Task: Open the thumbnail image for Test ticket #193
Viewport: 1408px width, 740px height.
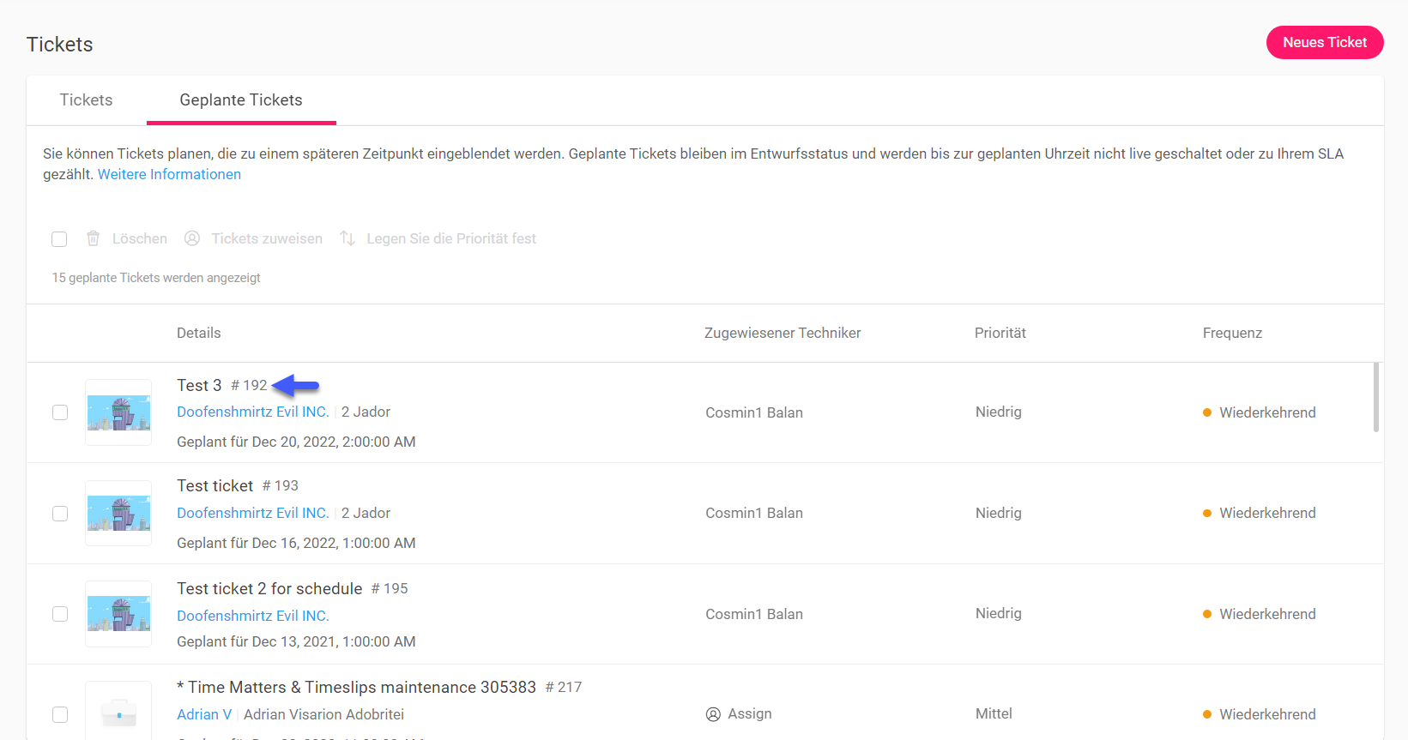Action: coord(118,513)
